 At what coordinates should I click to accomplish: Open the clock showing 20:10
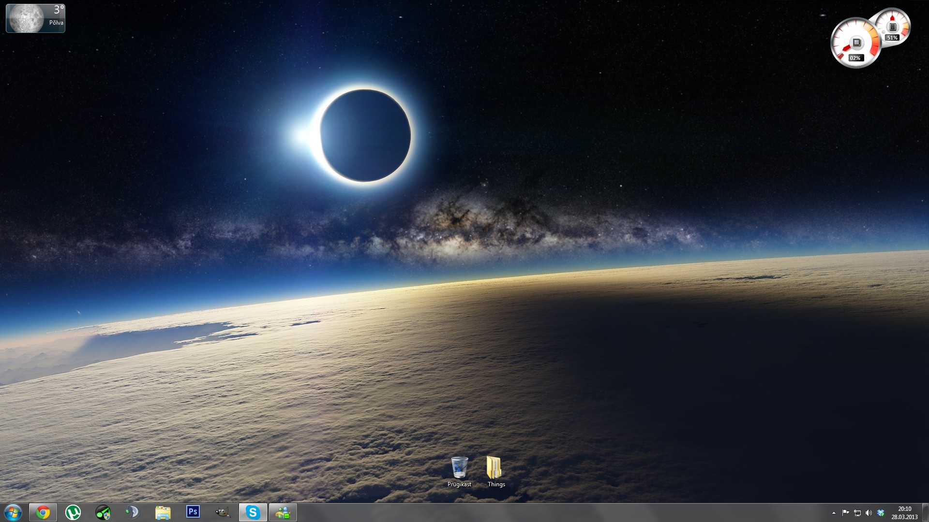coord(904,512)
